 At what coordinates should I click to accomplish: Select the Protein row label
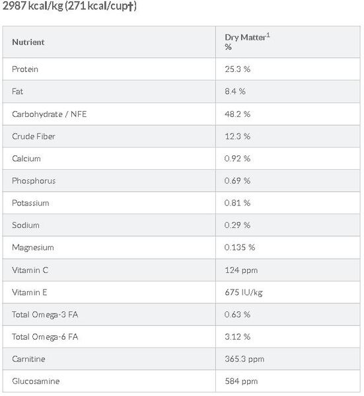point(25,69)
